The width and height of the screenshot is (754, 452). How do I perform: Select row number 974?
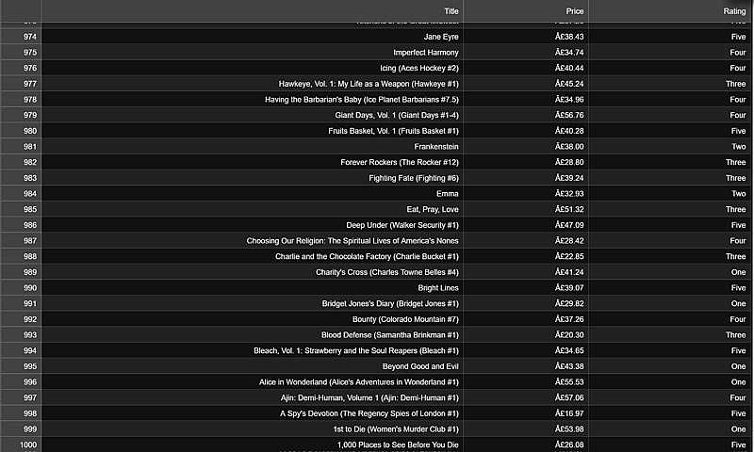[x=21, y=37]
